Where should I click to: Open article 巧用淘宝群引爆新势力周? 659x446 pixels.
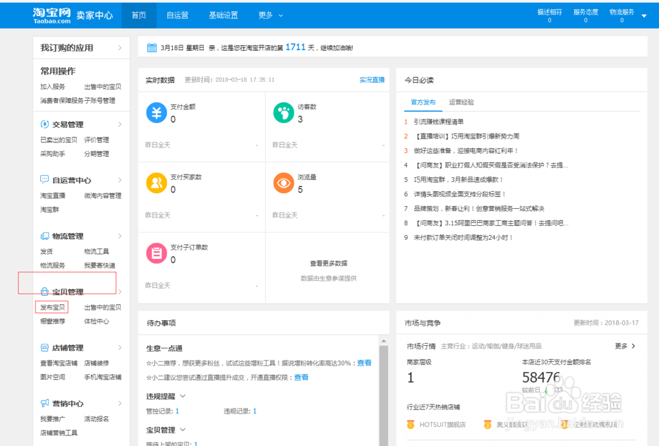point(467,136)
